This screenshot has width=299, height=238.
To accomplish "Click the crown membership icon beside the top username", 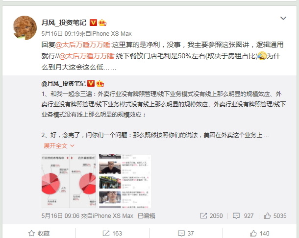I will pos(102,23).
